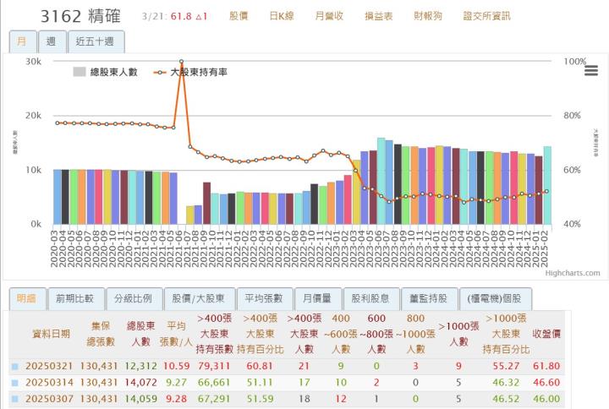Click percentage value 55.27
This screenshot has width=609, height=409.
[506, 366]
